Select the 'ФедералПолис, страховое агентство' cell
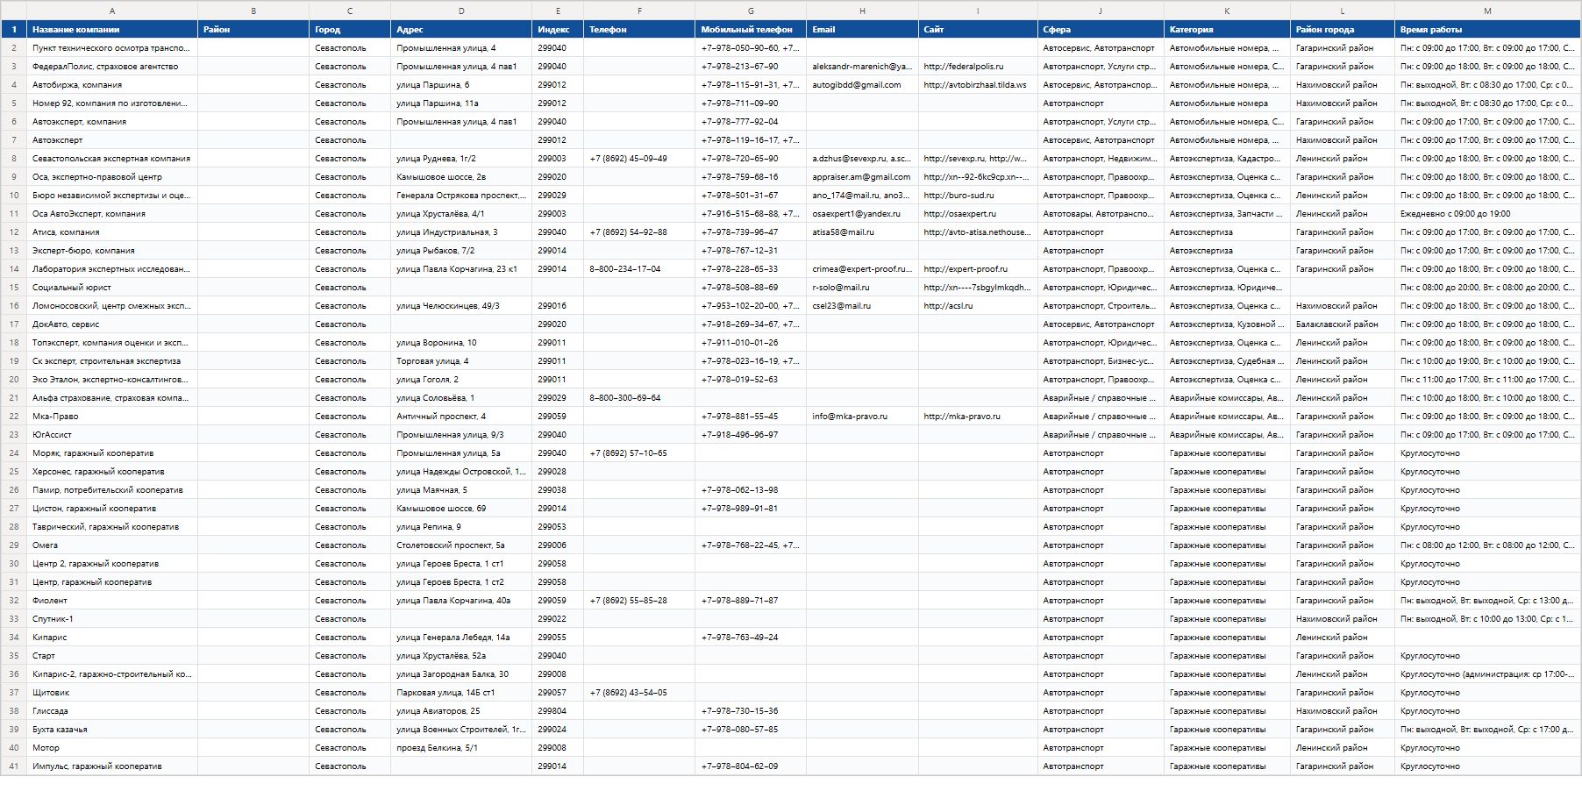 [x=112, y=67]
